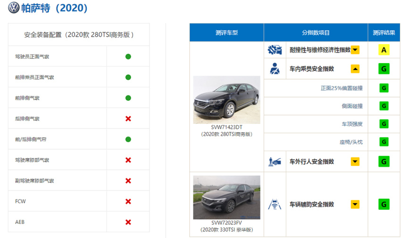The height and width of the screenshot is (238, 402).
Task: Click green G rating for 侧面碰撞
Action: pyautogui.click(x=384, y=106)
